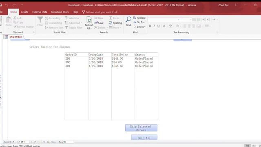
Task: Click the large Filter funnel icon
Action: (40, 20)
